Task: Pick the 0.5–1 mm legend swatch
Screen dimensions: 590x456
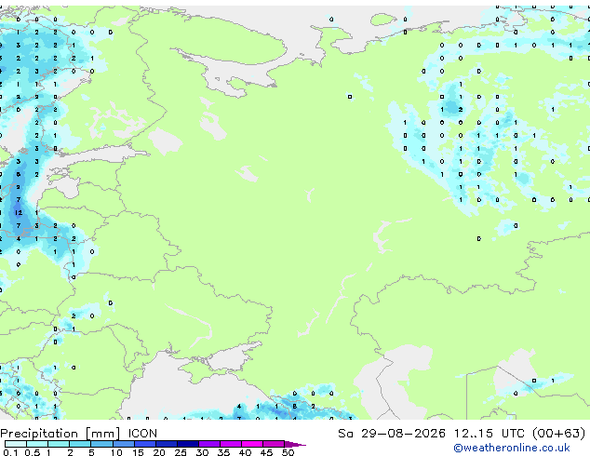Action: 37,444
